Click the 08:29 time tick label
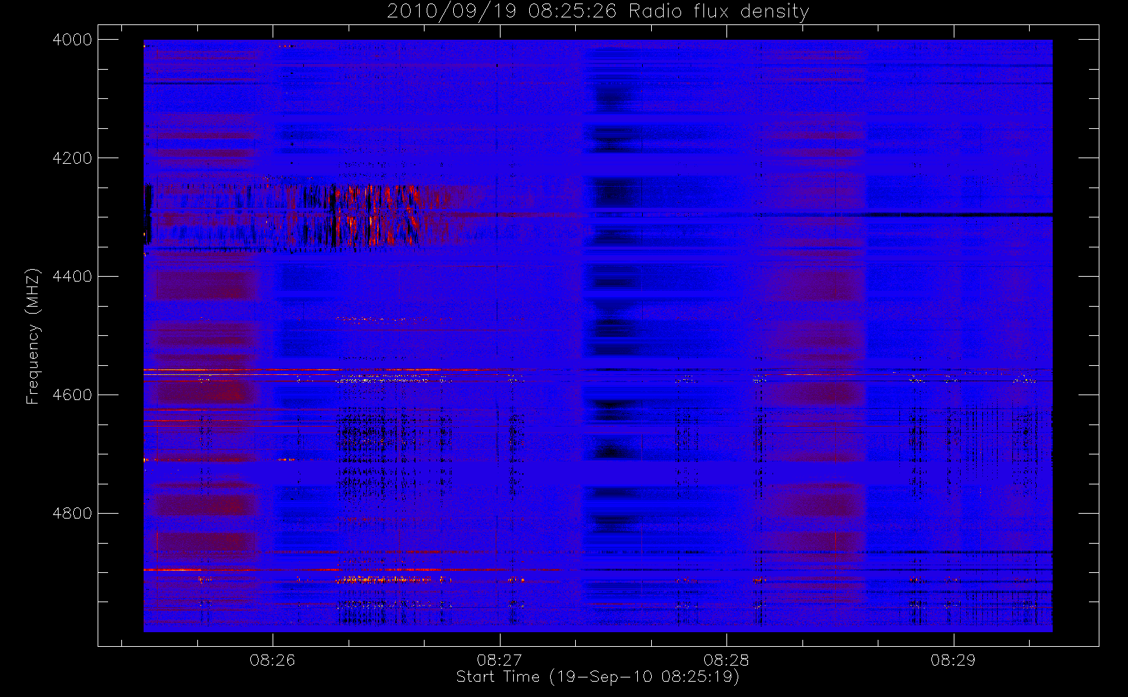 [953, 660]
